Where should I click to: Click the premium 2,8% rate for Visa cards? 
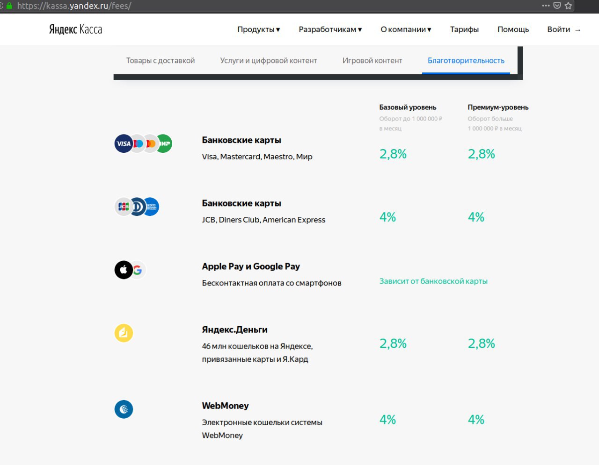pyautogui.click(x=481, y=154)
